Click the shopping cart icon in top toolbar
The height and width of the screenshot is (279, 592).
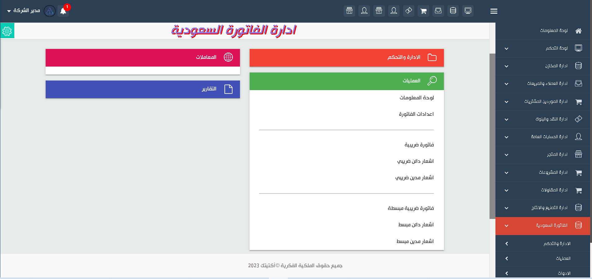point(423,11)
